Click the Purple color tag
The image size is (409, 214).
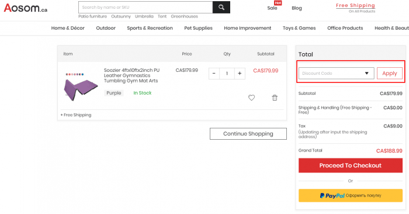114,93
